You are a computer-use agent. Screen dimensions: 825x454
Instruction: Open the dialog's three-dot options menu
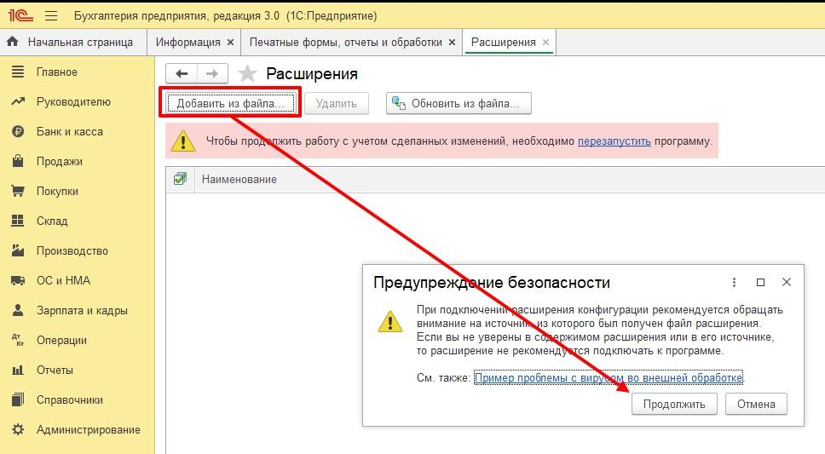(734, 283)
